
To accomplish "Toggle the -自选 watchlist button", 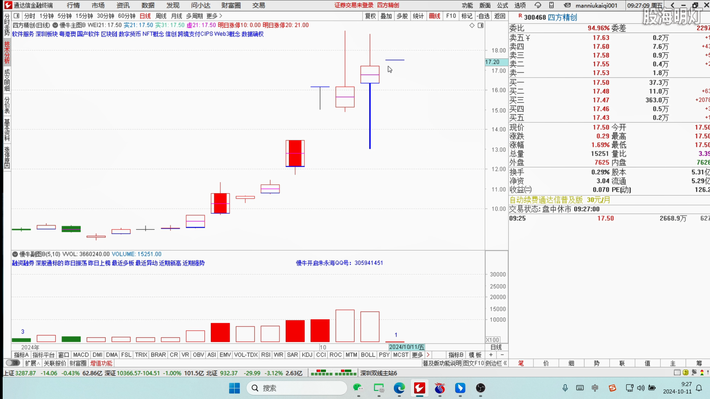I will point(483,16).
